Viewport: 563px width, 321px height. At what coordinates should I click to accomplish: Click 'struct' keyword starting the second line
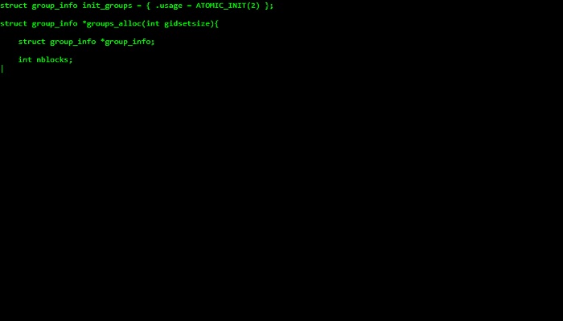pos(14,23)
